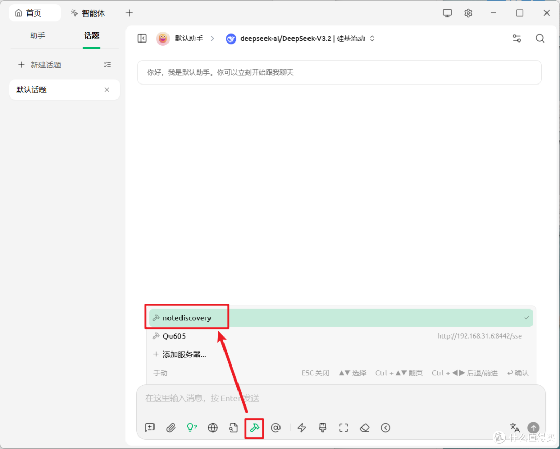
Task: Search messages with the magnifier icon
Action: (540, 38)
